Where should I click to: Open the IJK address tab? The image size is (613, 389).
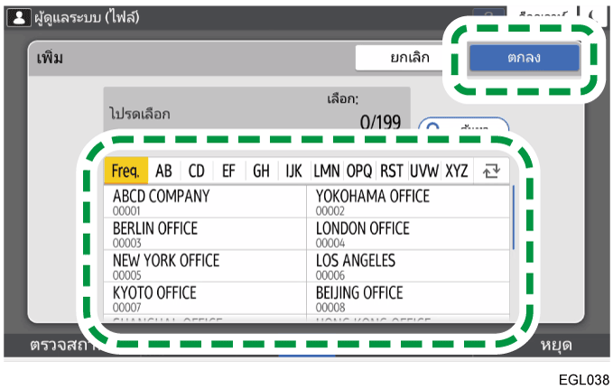pos(293,171)
